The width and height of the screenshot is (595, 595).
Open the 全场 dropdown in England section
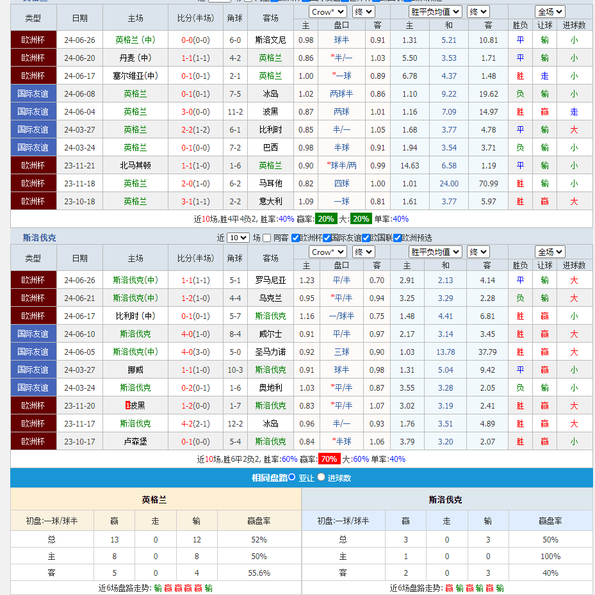pyautogui.click(x=549, y=11)
